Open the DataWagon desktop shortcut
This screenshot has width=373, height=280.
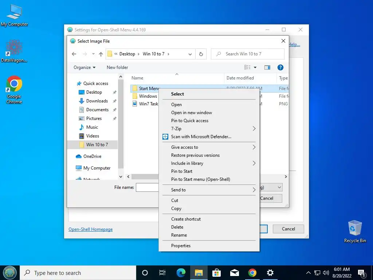point(14,51)
